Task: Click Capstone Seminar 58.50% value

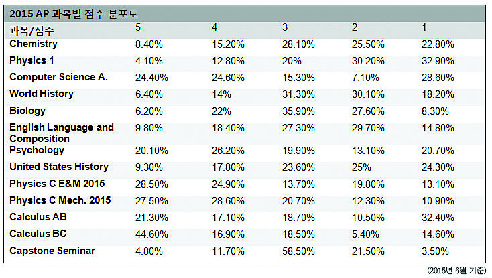Action: [298, 251]
